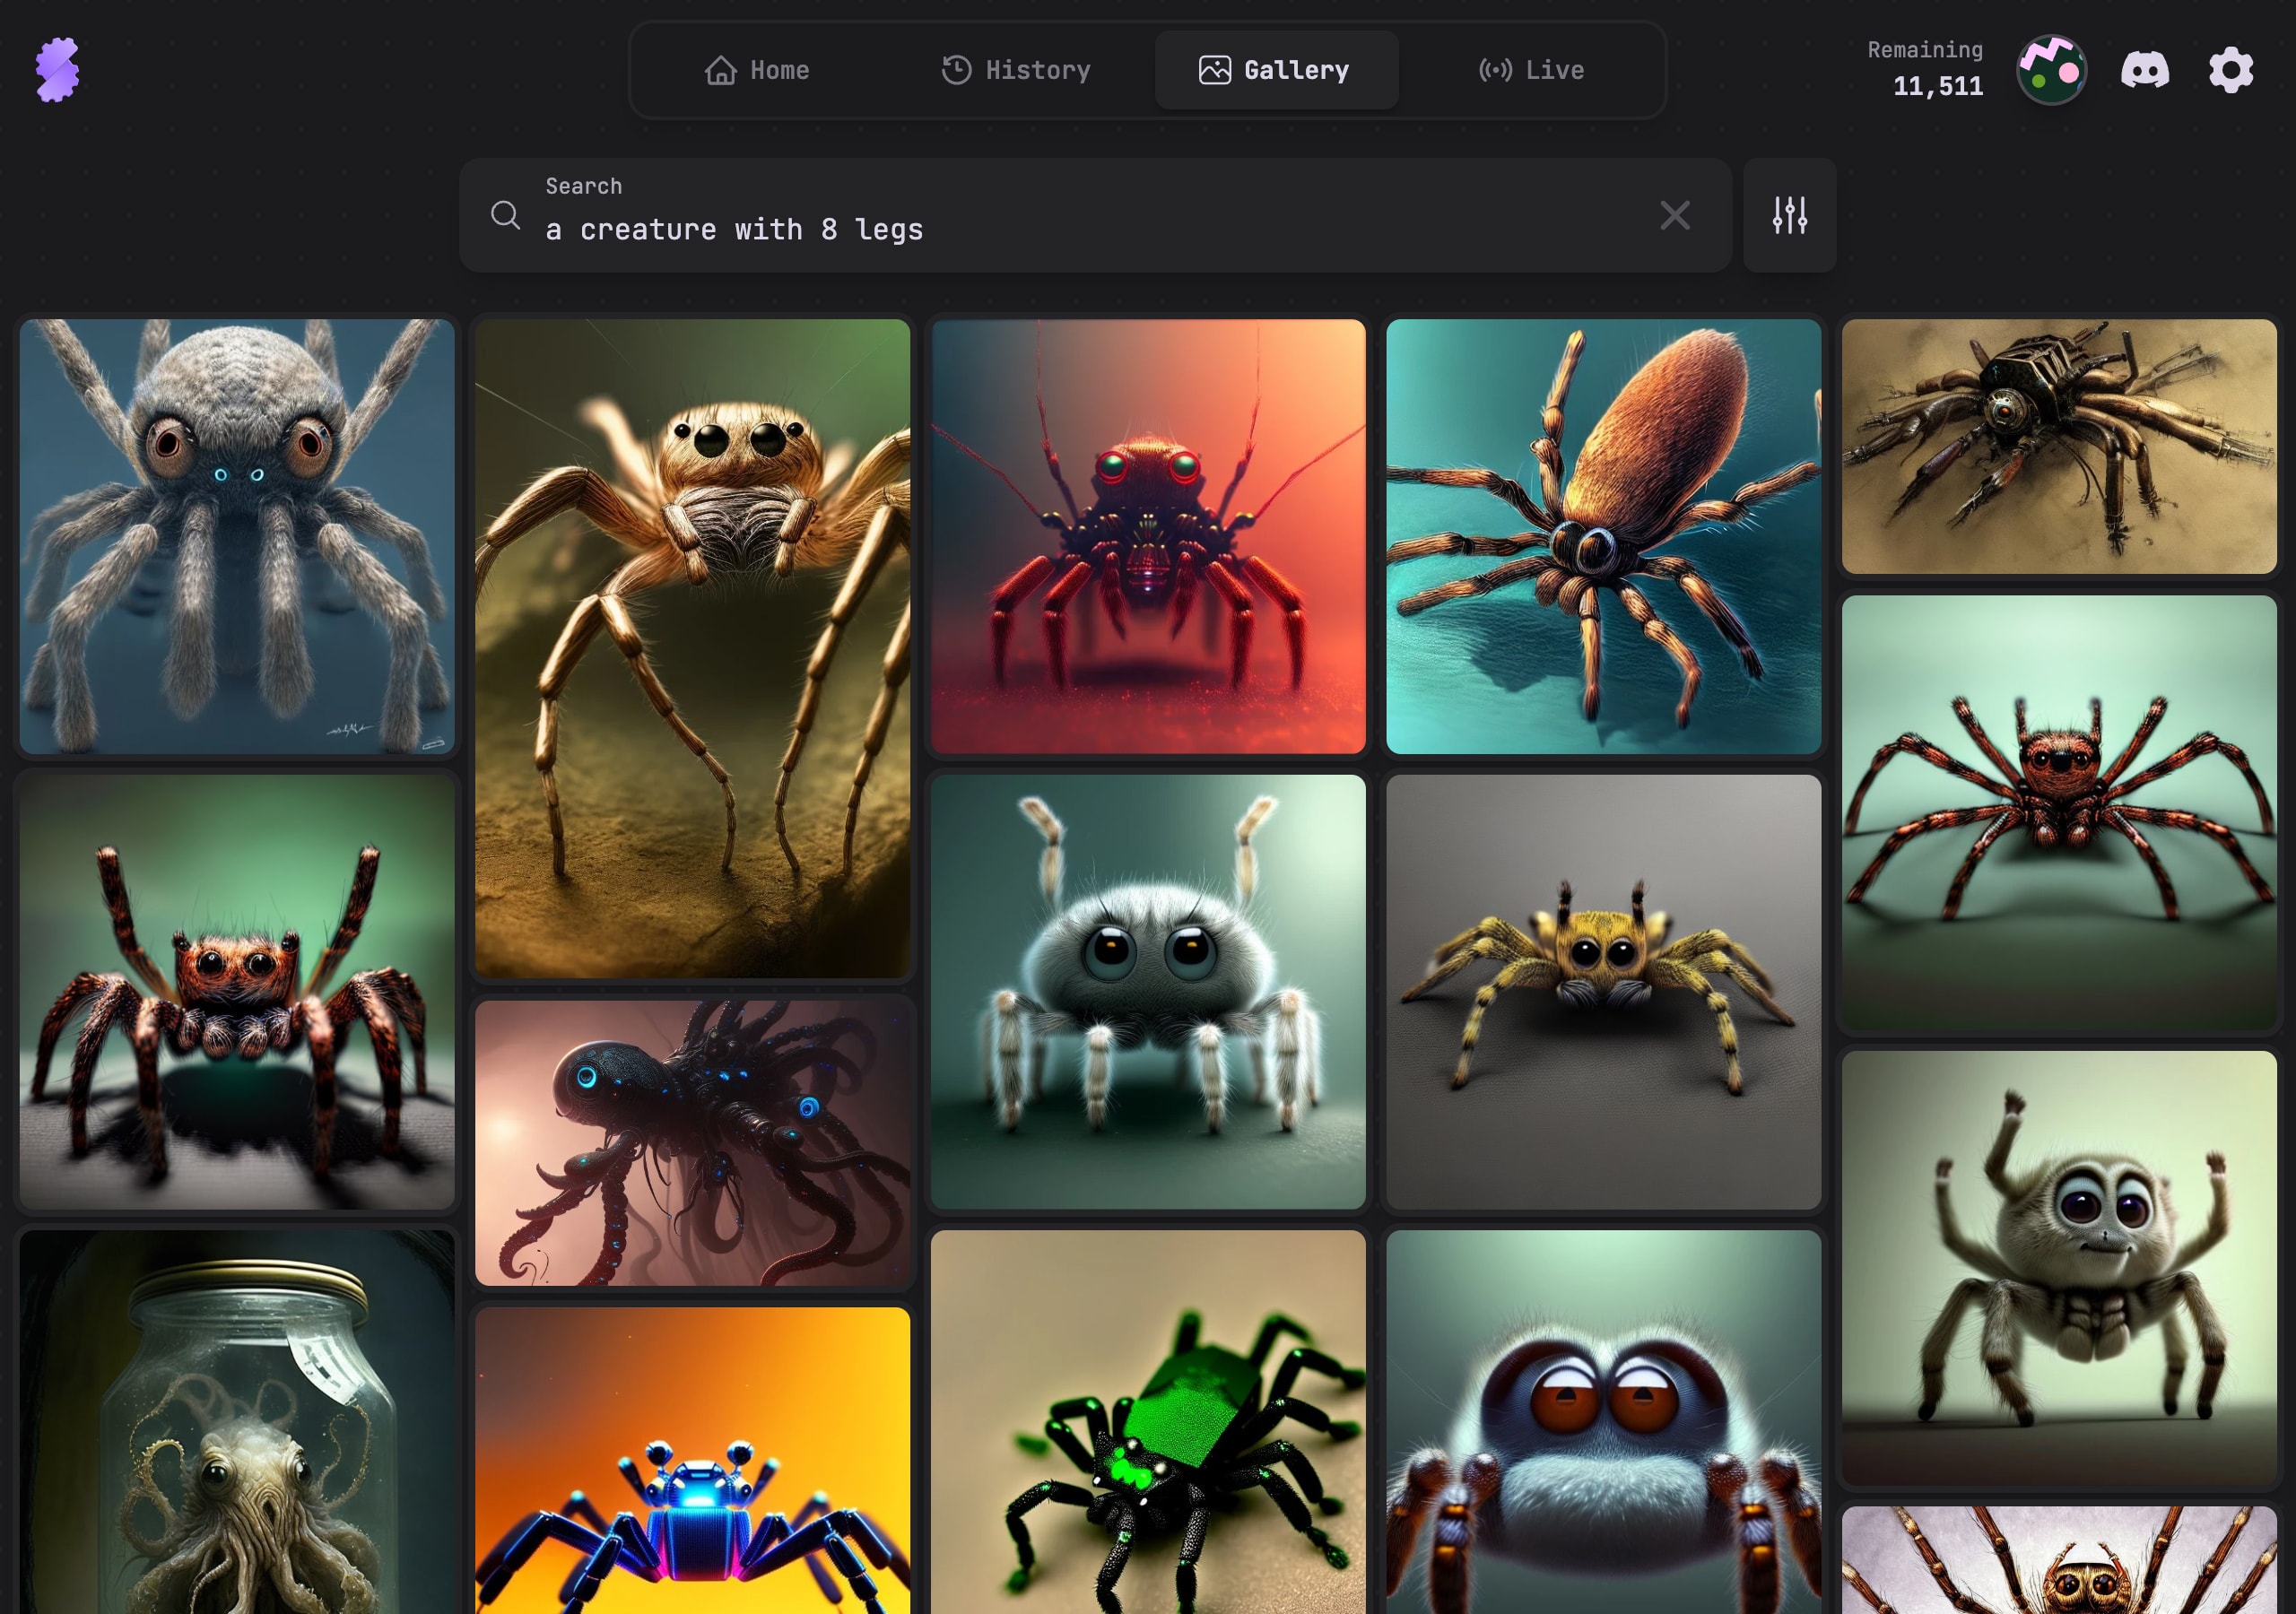Open settings via the gear icon
Viewport: 2296px width, 1614px height.
[2230, 70]
